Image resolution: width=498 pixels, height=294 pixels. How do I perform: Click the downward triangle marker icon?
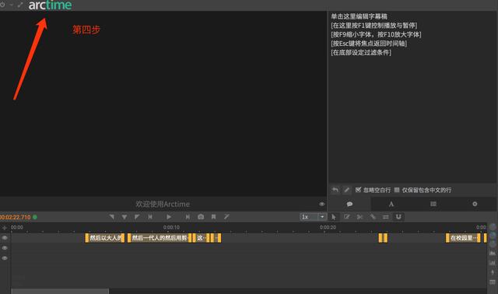[x=124, y=217]
